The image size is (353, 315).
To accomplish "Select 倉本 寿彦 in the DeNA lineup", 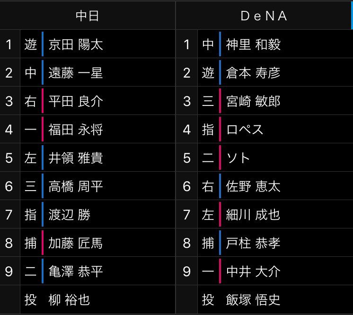I will [253, 73].
